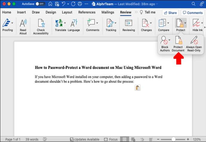Select the Review tab
The height and width of the screenshot is (142, 206).
click(x=126, y=12)
